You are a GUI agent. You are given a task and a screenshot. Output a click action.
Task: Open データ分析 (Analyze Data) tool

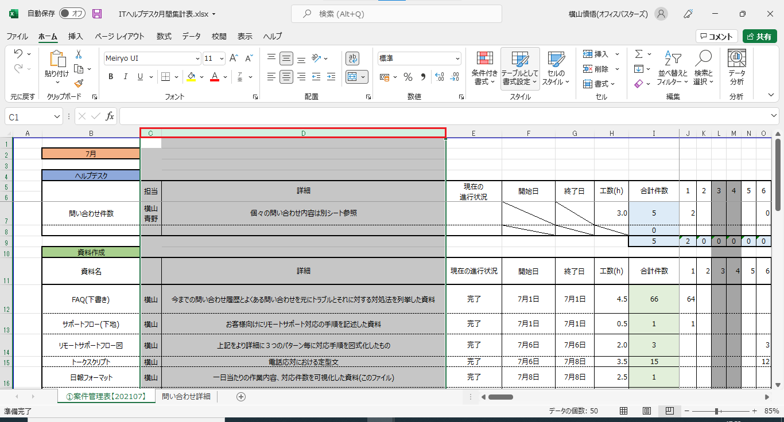click(736, 67)
